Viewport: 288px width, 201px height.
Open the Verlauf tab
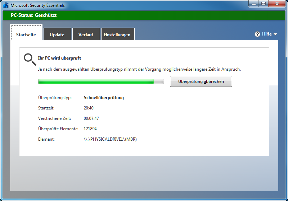coord(86,34)
